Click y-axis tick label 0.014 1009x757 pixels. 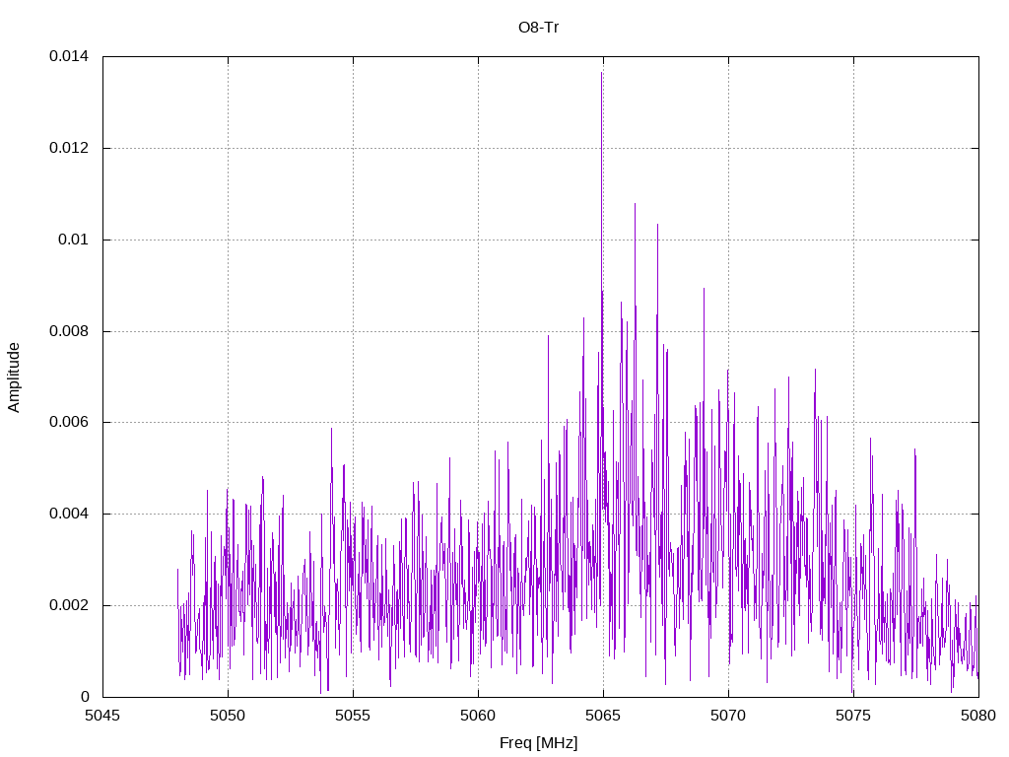[69, 56]
